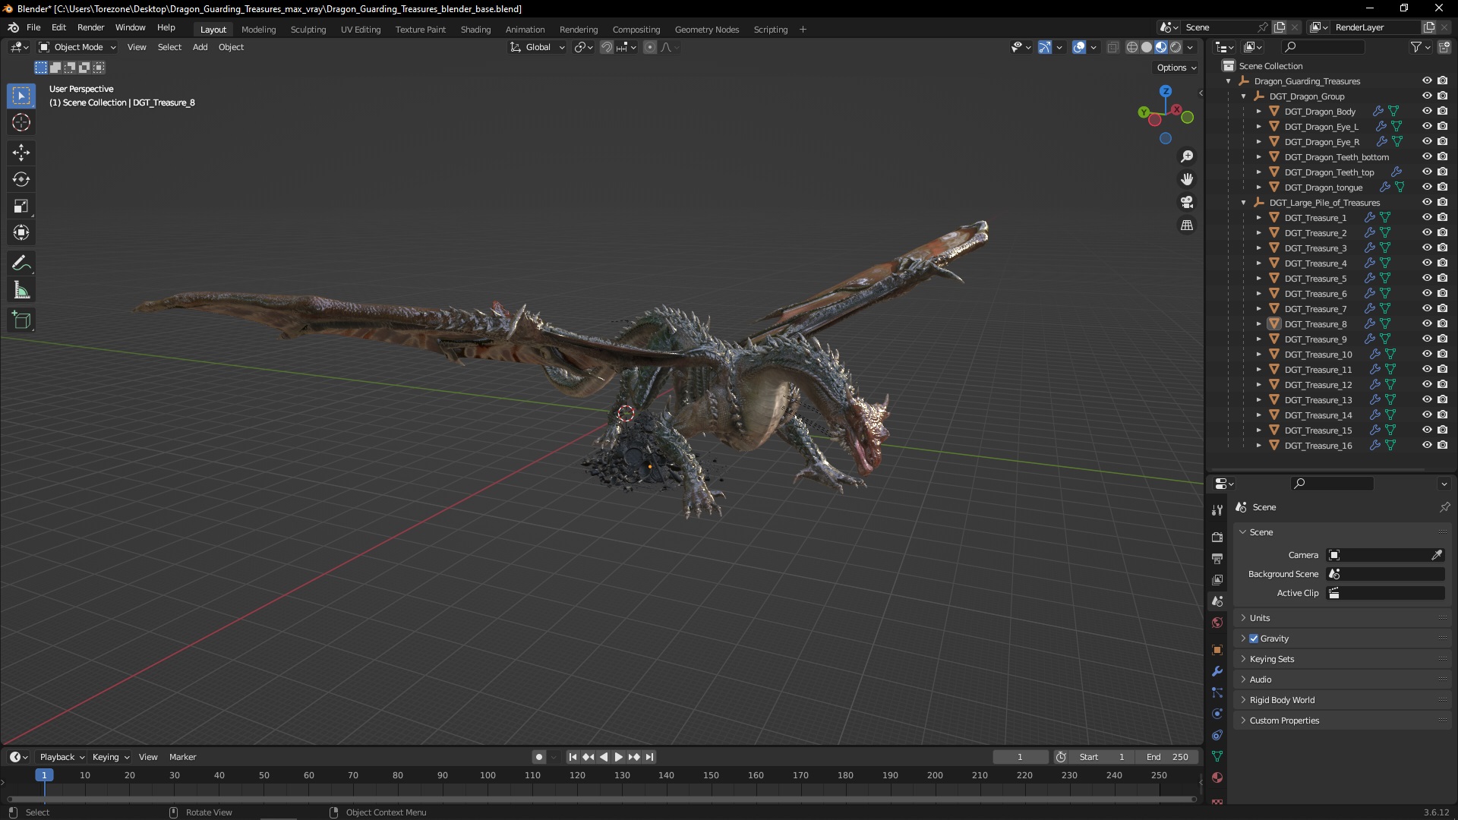Toggle snapping magnet icon

(606, 47)
